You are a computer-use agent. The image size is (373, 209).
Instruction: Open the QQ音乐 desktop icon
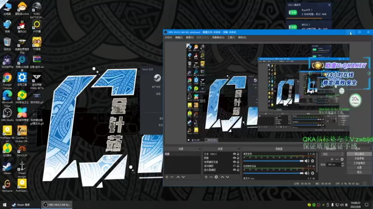7,150
